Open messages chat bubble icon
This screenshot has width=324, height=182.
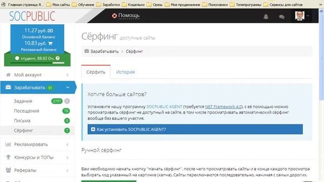281,17
